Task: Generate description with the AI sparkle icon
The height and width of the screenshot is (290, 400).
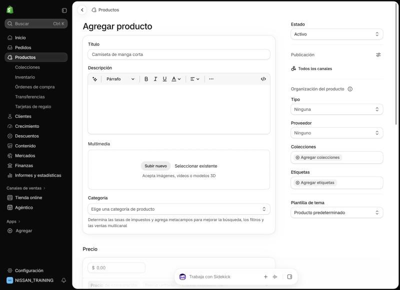Action: [94, 79]
